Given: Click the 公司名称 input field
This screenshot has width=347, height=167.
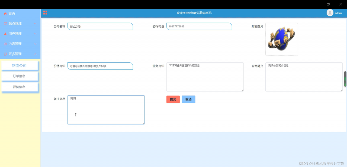Looking at the screenshot, I should pos(100,26).
